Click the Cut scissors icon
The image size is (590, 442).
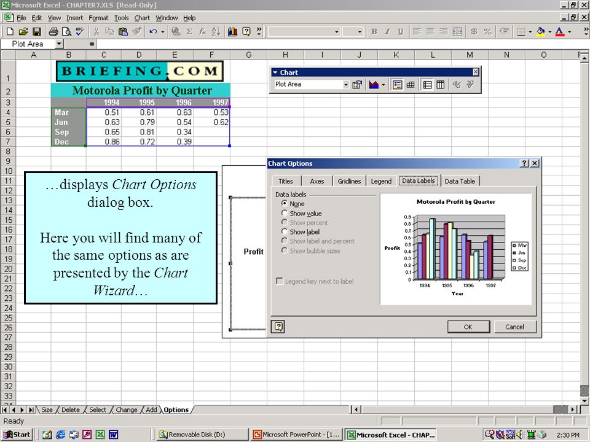click(x=96, y=31)
